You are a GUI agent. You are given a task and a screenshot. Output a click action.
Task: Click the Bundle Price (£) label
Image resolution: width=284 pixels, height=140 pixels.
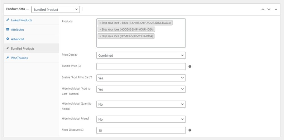(71, 66)
